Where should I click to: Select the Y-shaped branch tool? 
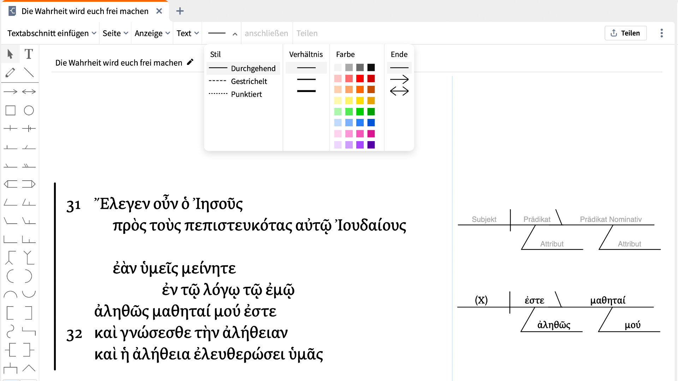coord(29,258)
